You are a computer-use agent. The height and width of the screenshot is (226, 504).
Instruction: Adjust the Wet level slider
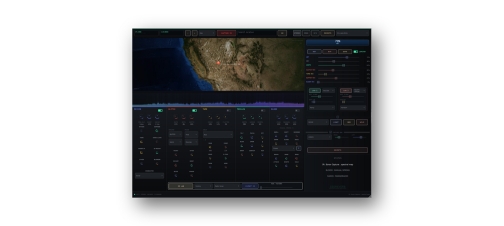[339, 57]
